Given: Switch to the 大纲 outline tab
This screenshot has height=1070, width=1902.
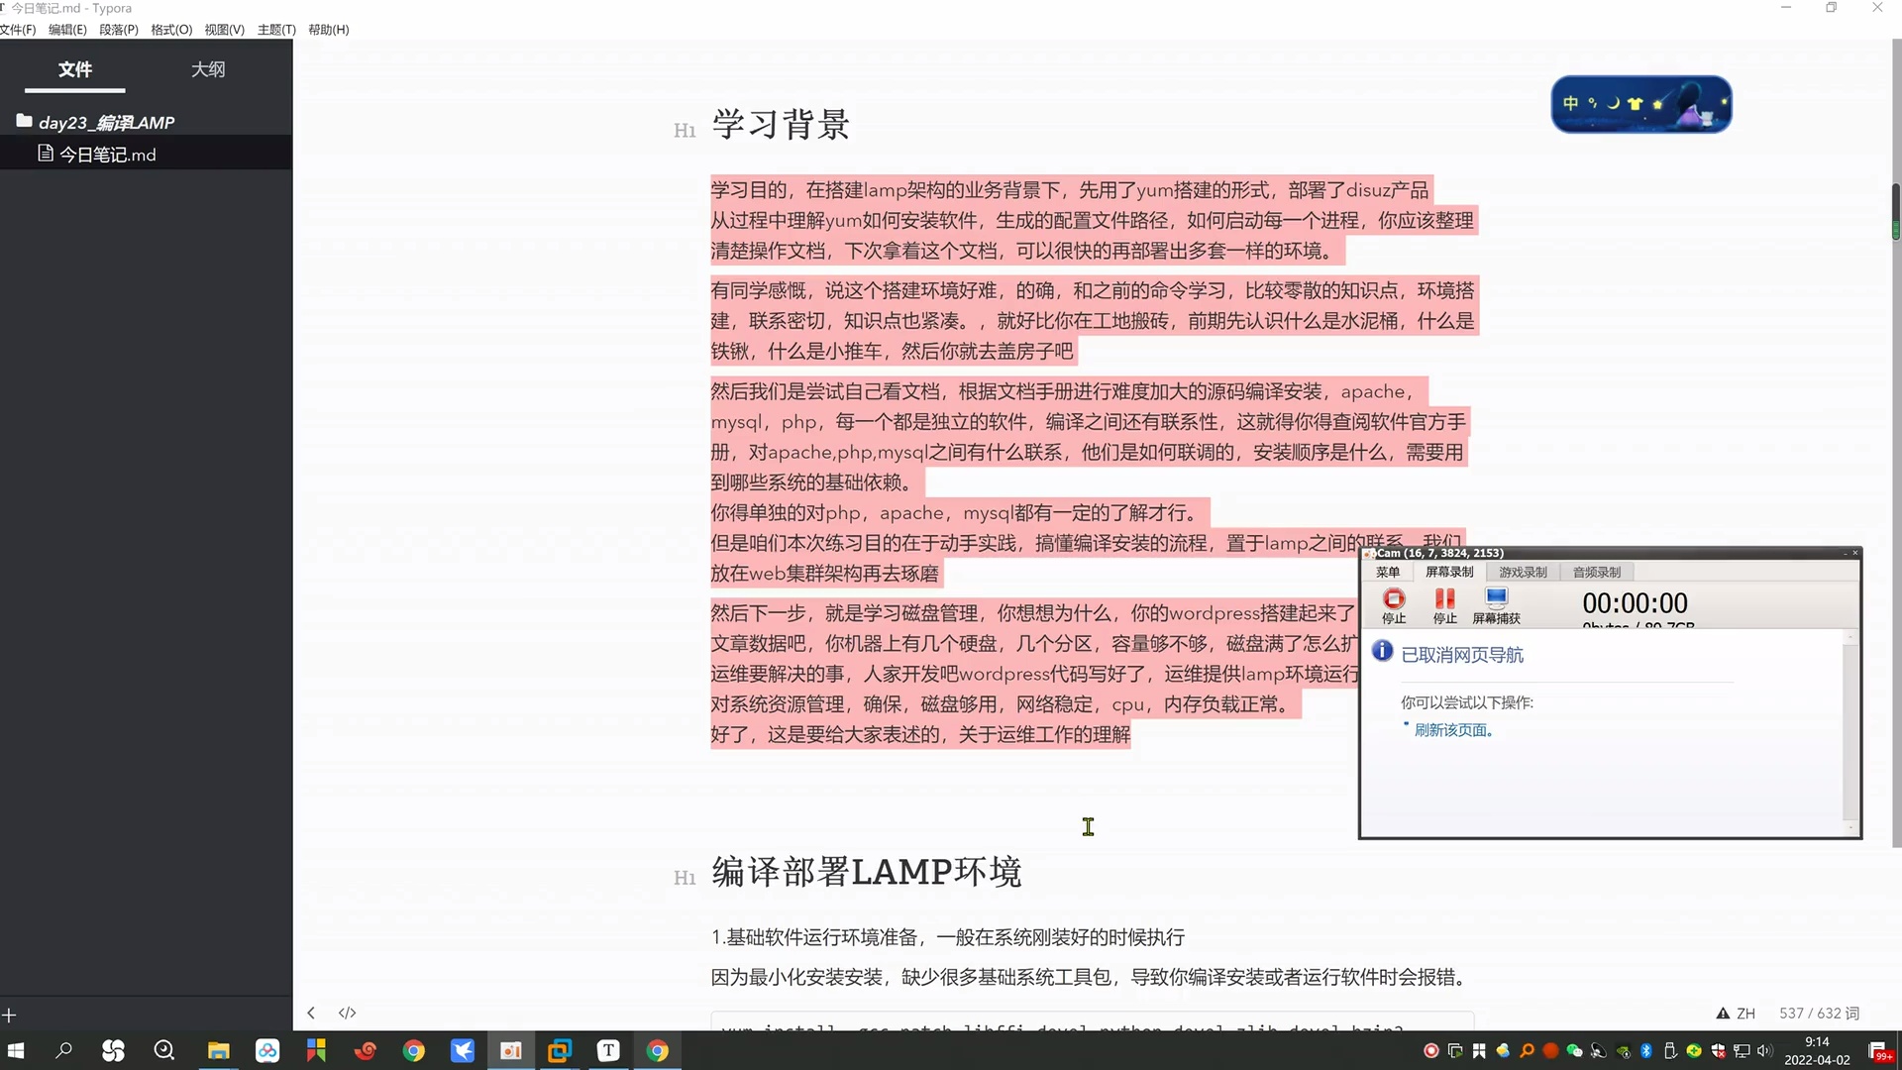Looking at the screenshot, I should coord(208,69).
